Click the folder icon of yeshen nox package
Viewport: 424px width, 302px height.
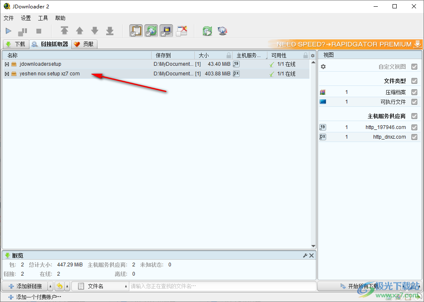click(x=14, y=74)
